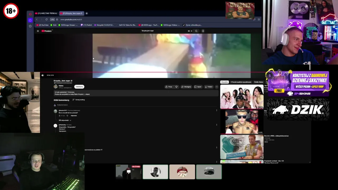Open the Skrzynki CS:GO/CS2 bookmark
The width and height of the screenshot is (338, 190).
pos(104,25)
